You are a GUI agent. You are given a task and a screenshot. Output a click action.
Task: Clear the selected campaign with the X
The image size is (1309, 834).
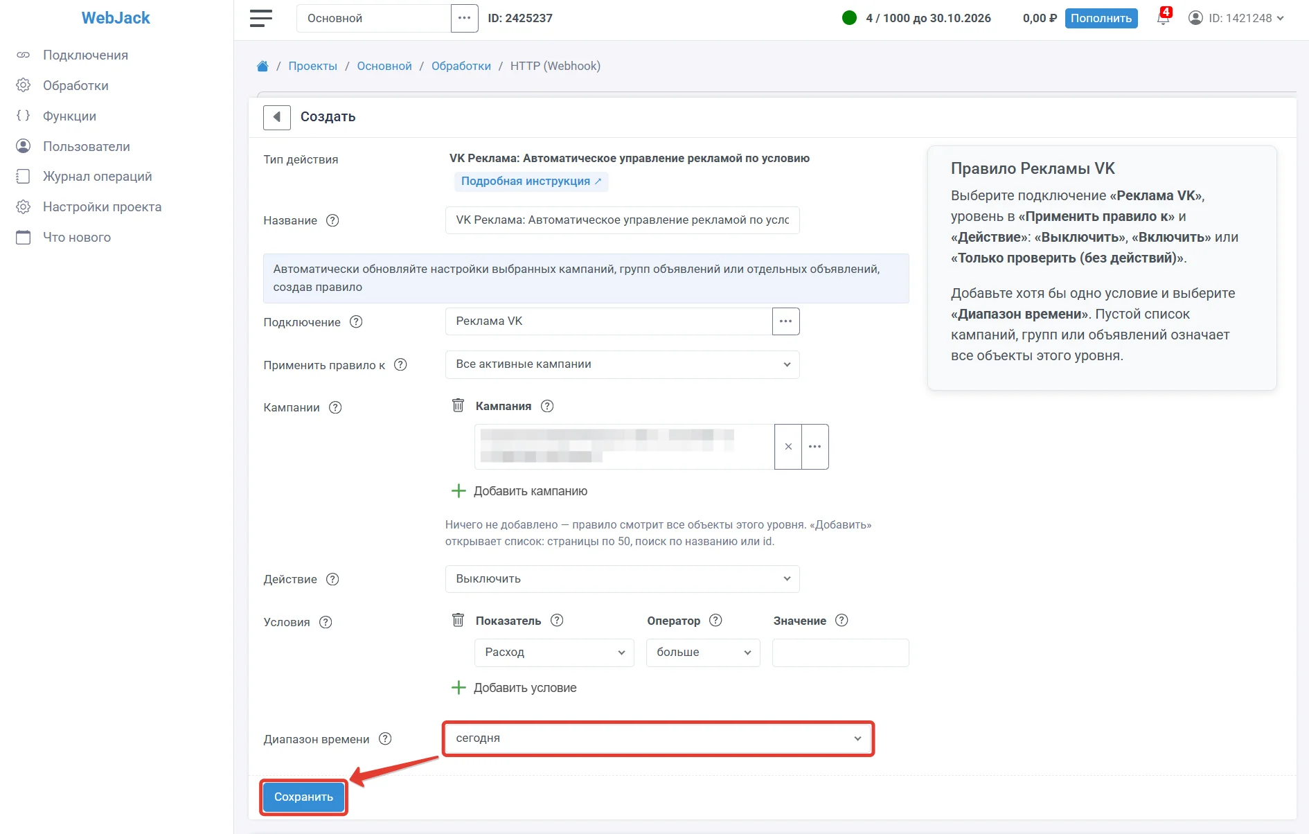coord(788,447)
